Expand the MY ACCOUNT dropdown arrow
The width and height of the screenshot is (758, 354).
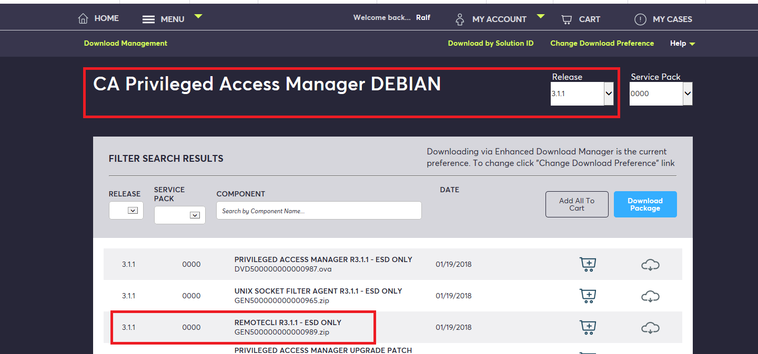pyautogui.click(x=541, y=16)
